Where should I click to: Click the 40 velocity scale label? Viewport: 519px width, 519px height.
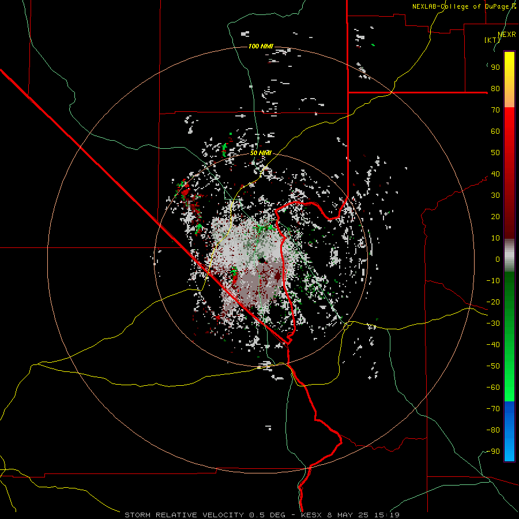(x=495, y=174)
